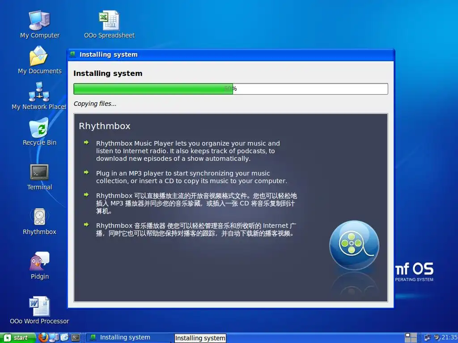This screenshot has width=458, height=343.
Task: Click the installation progress bar
Action: (x=231, y=89)
